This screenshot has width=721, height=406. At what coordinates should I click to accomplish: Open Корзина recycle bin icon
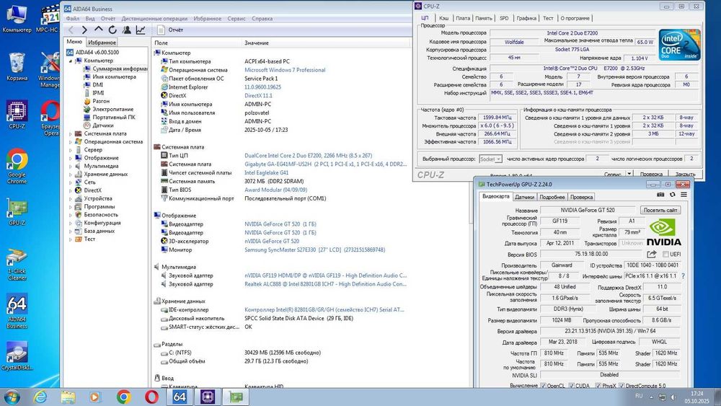pyautogui.click(x=17, y=66)
